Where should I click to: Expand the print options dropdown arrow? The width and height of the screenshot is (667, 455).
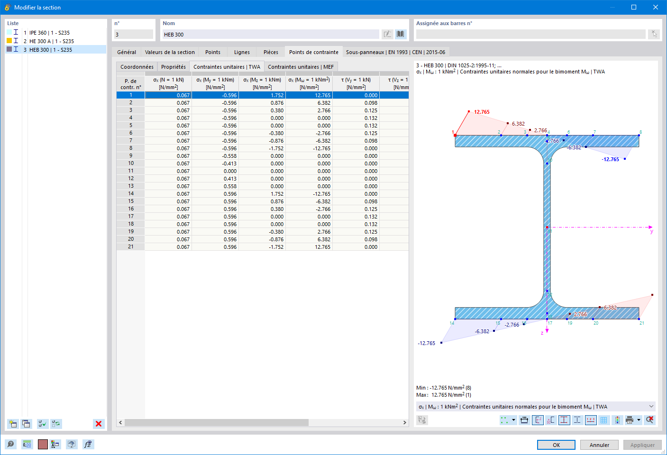click(x=639, y=420)
